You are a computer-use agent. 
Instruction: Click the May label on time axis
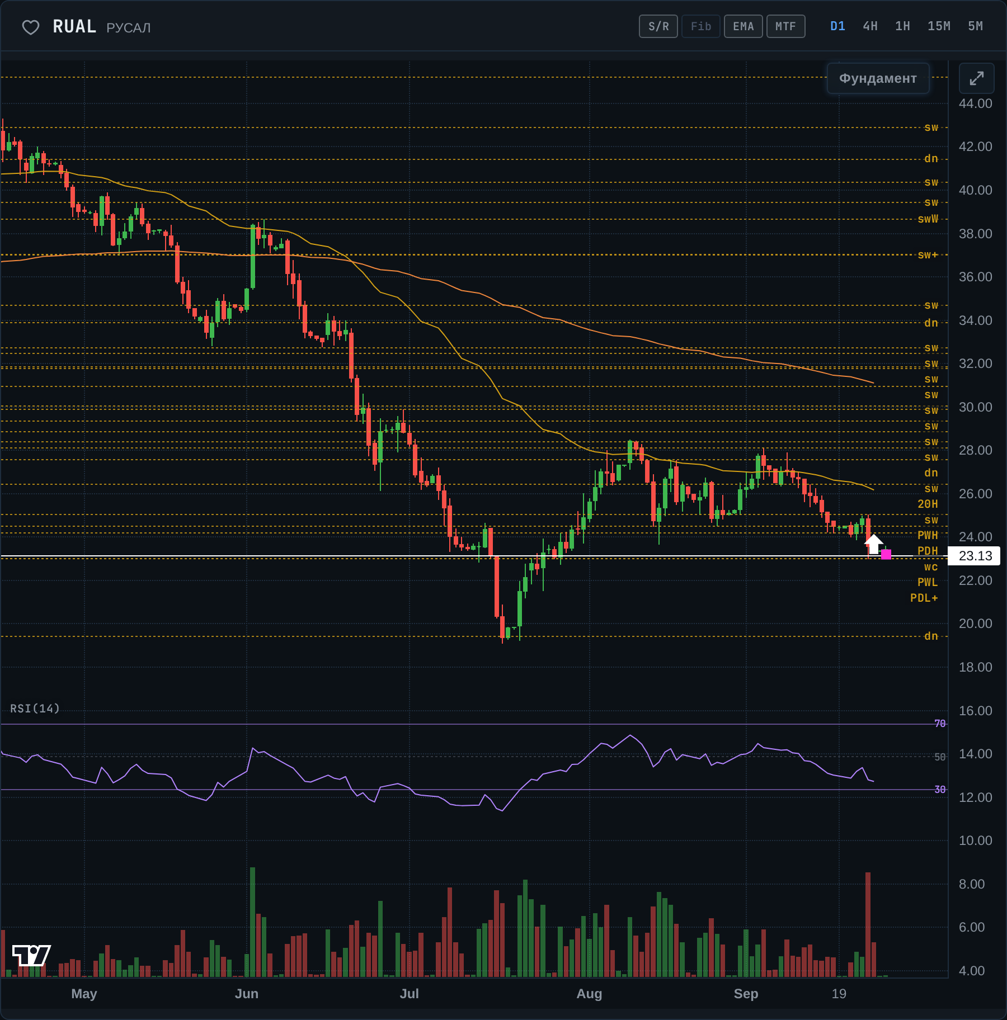pos(84,994)
